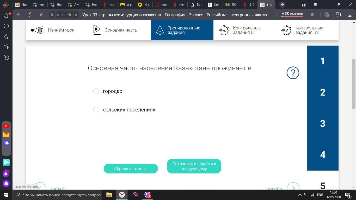The image size is (356, 200).
Task: Go to training task 4
Action: coord(323,155)
